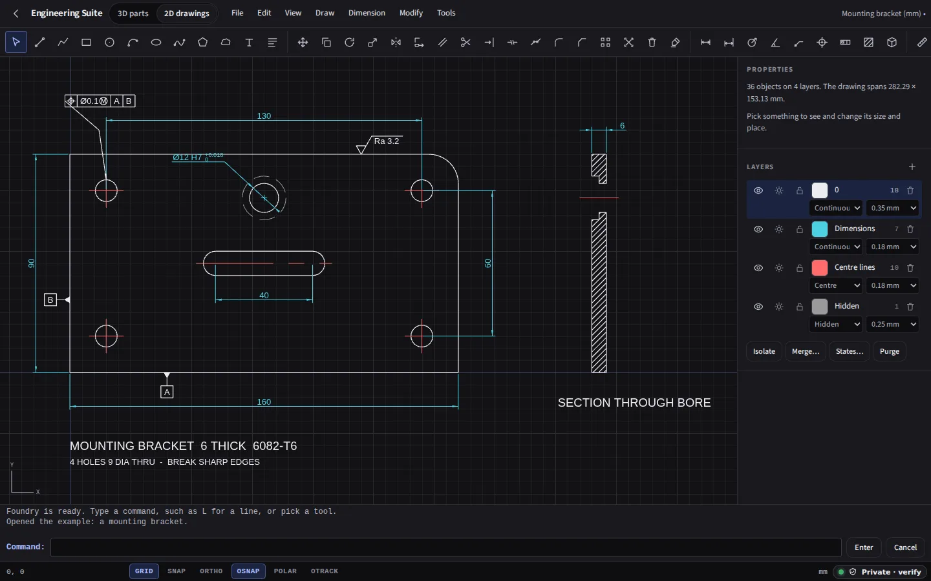Viewport: 931px width, 581px height.
Task: Click the Rotate tool icon
Action: [x=349, y=43]
